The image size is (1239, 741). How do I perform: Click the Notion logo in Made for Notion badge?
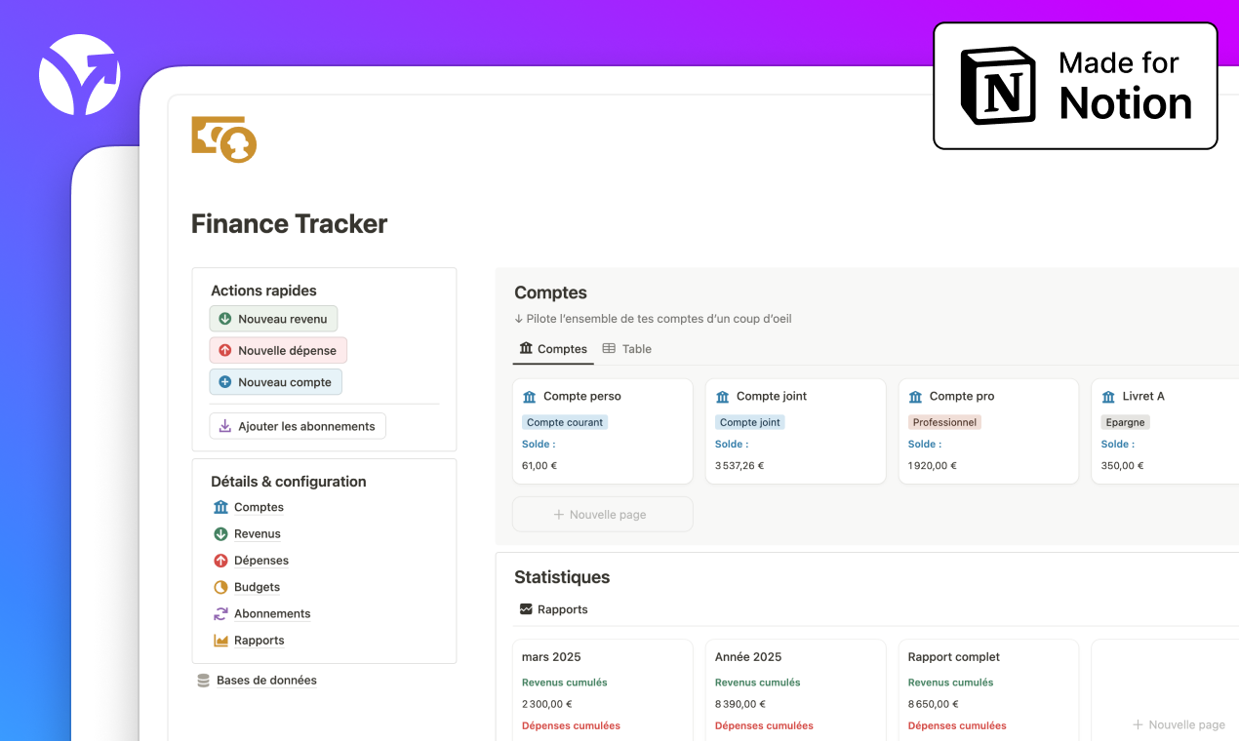[x=998, y=86]
